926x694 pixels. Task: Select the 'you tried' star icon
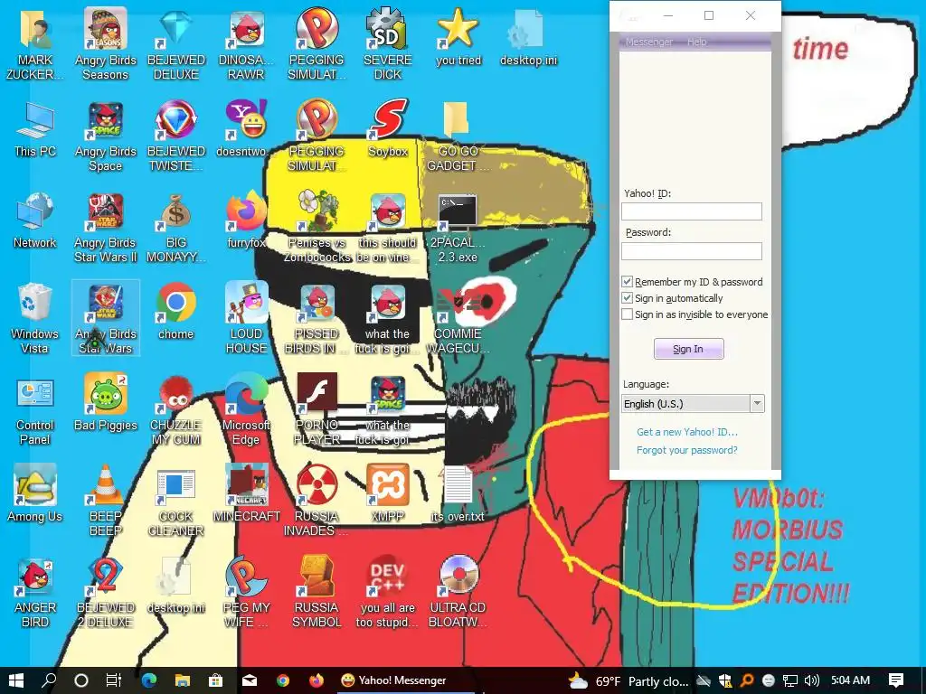click(458, 37)
